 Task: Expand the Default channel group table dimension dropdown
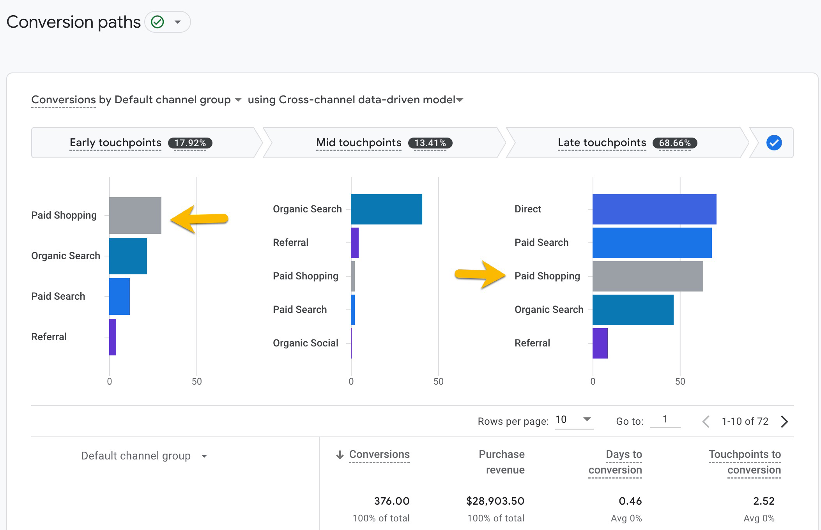[x=204, y=456]
